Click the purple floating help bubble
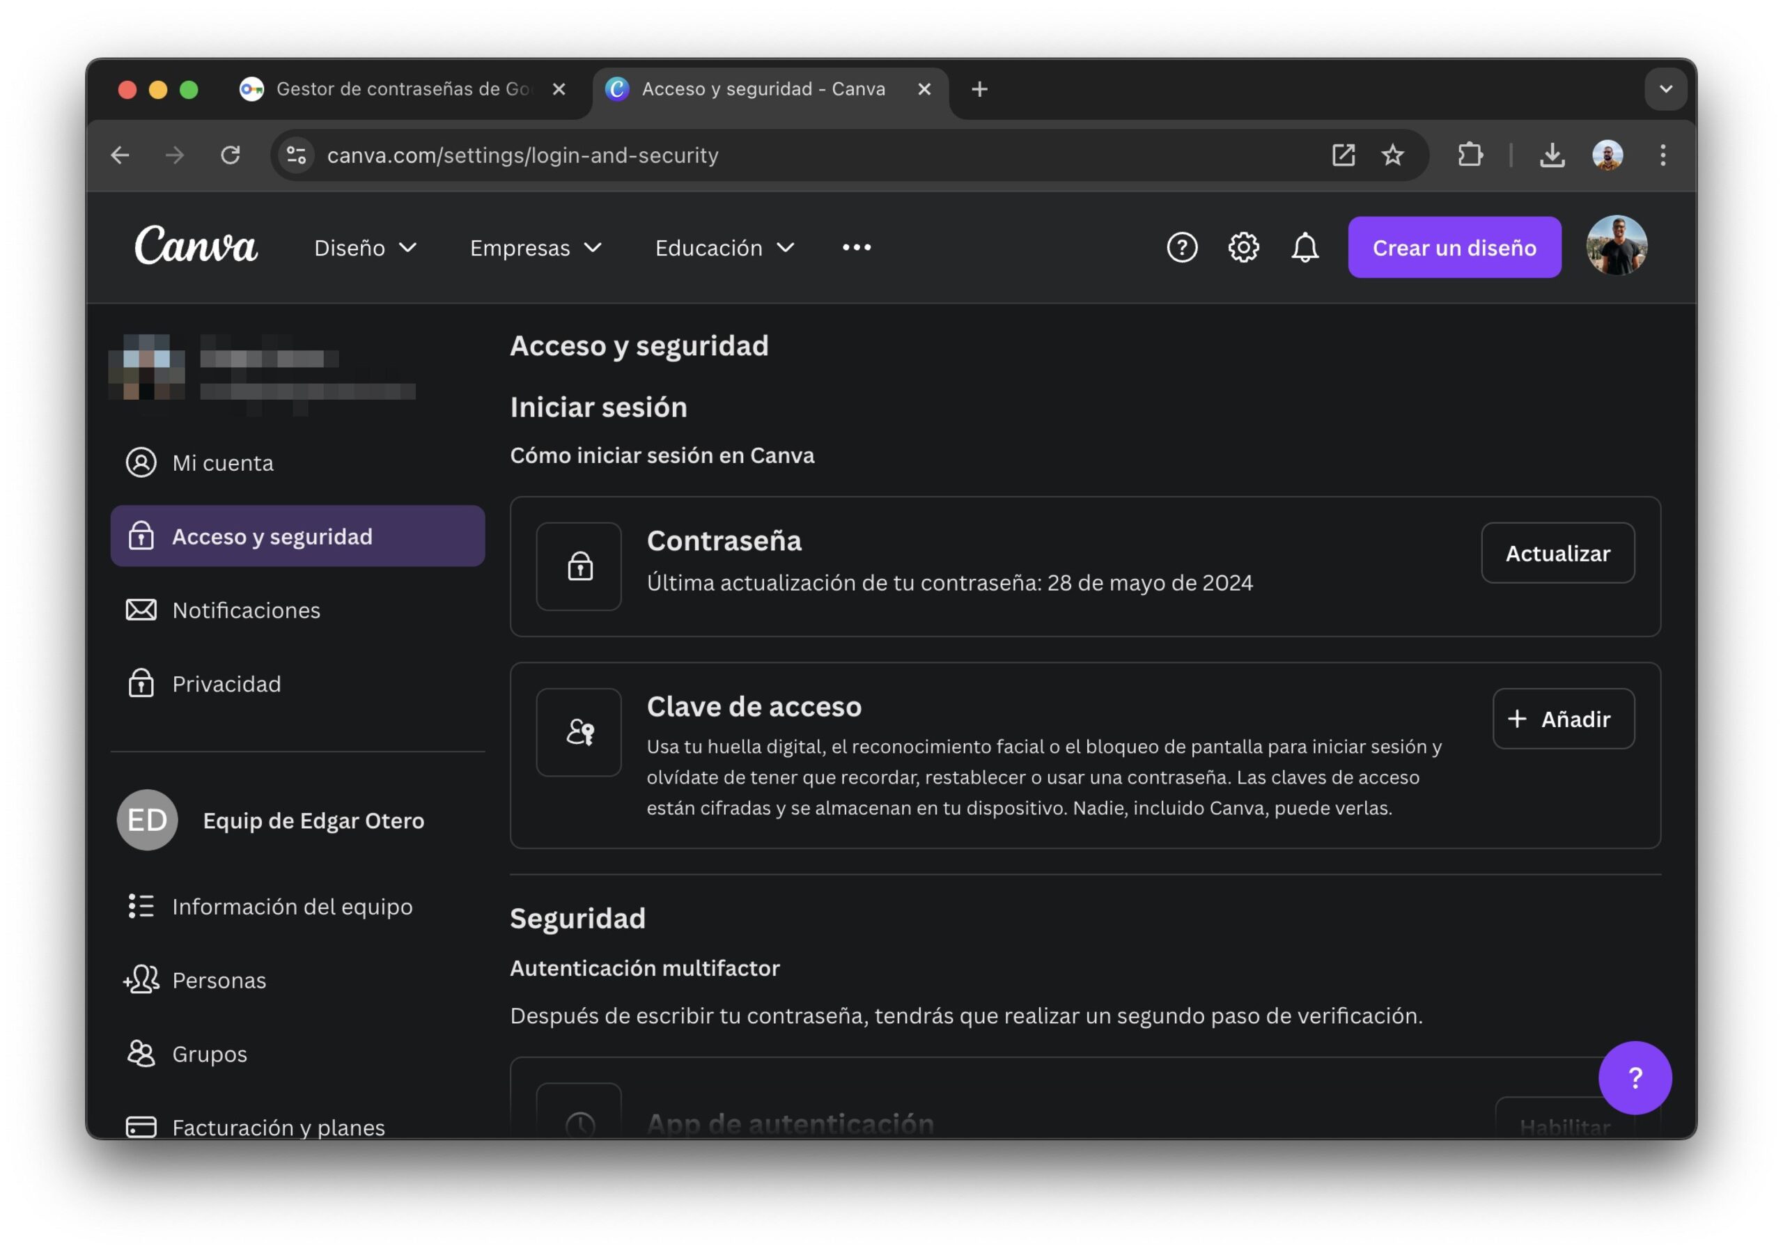The height and width of the screenshot is (1253, 1783). click(x=1635, y=1077)
